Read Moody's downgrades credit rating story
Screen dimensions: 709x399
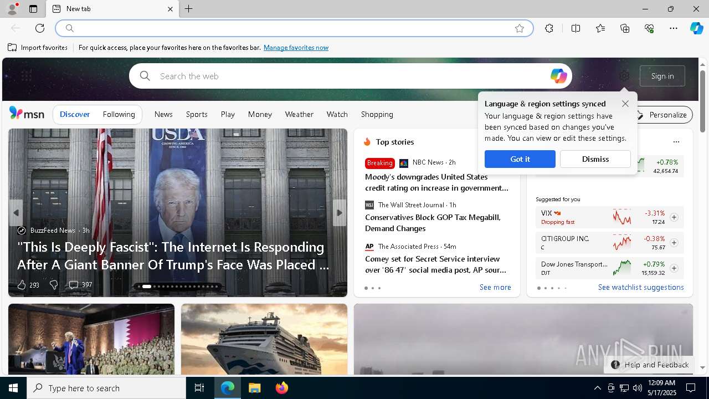tap(436, 182)
